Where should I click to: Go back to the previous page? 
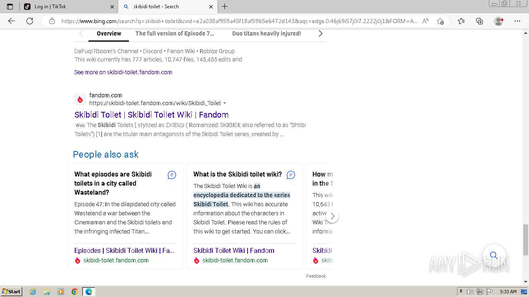(x=12, y=21)
